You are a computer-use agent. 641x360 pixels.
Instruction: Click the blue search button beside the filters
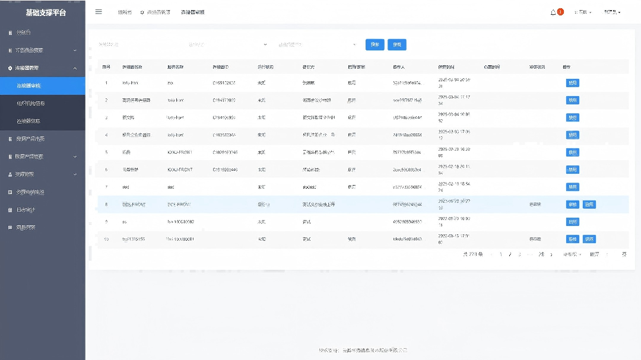(375, 44)
